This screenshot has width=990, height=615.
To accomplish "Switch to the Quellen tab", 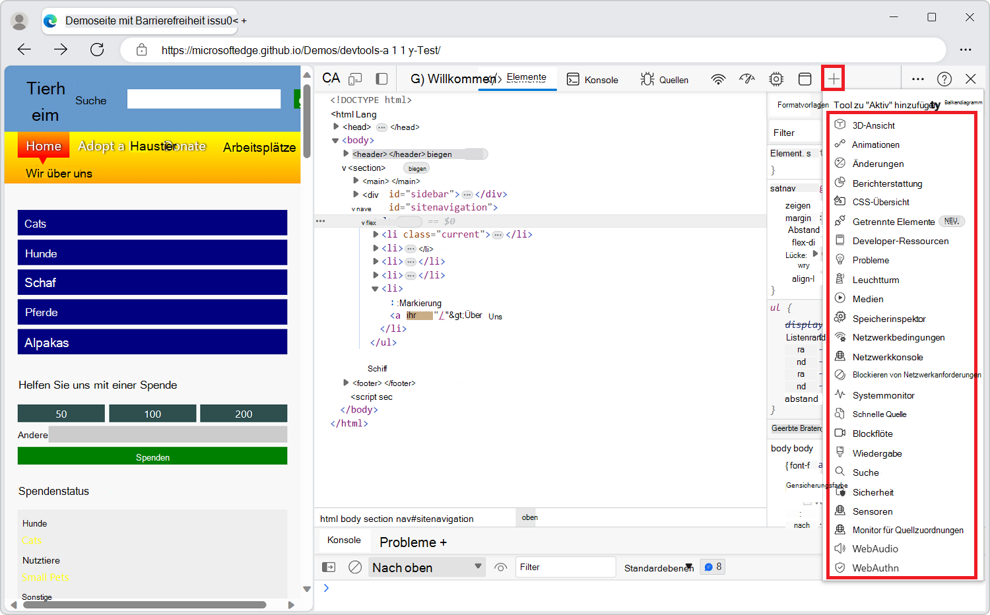I will [x=672, y=79].
